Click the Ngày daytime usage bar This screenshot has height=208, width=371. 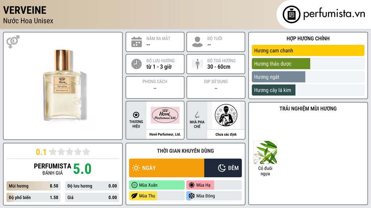point(167,168)
